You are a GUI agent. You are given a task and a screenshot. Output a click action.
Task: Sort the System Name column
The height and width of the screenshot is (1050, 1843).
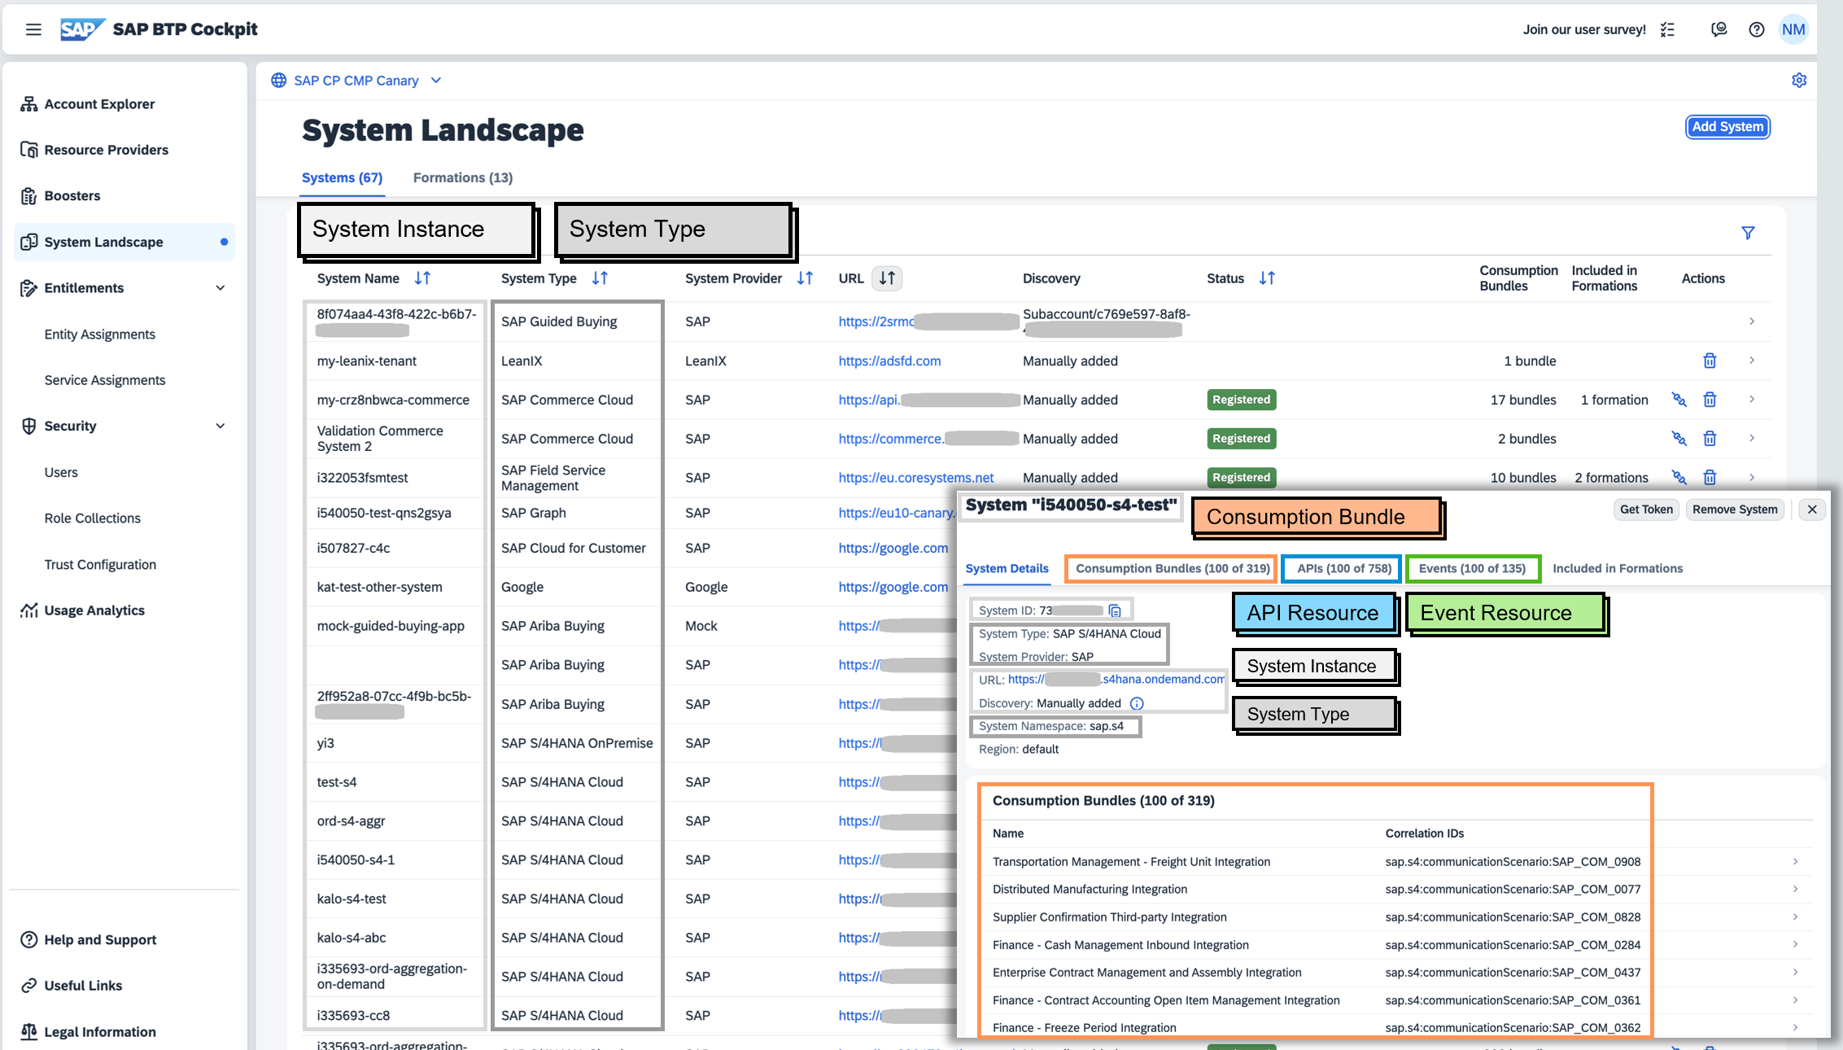pos(422,278)
